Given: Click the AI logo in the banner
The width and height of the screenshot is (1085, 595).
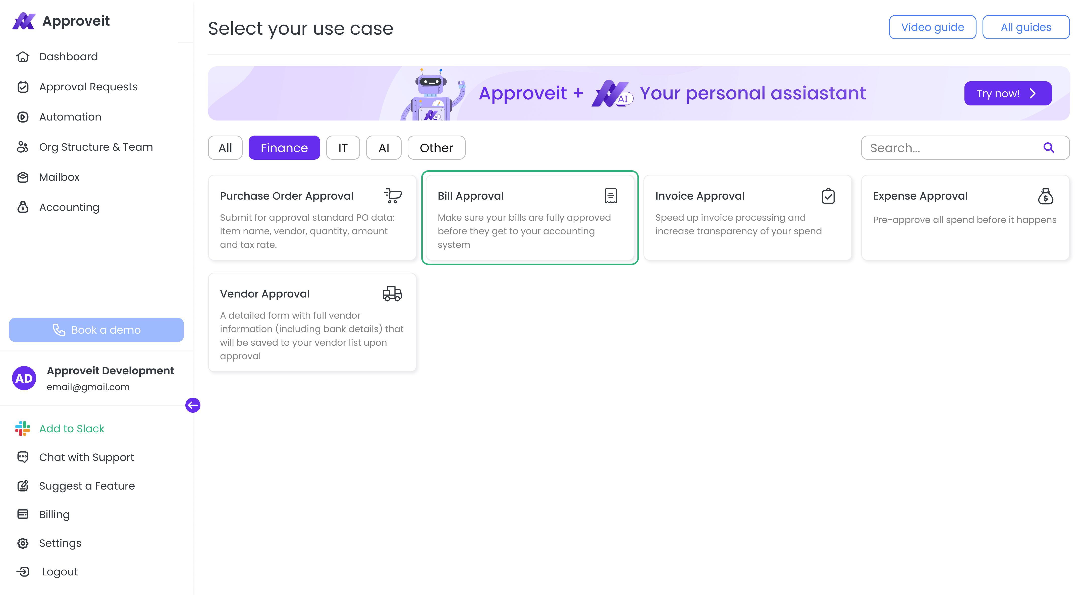Looking at the screenshot, I should click(x=612, y=93).
